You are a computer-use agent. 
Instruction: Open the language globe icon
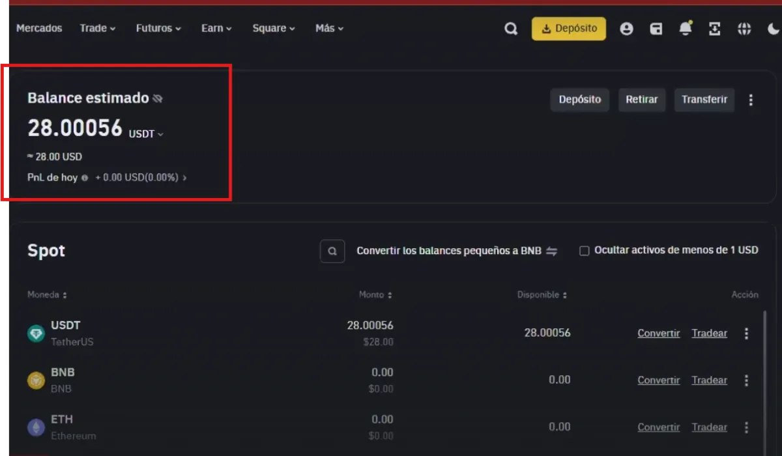(x=744, y=29)
